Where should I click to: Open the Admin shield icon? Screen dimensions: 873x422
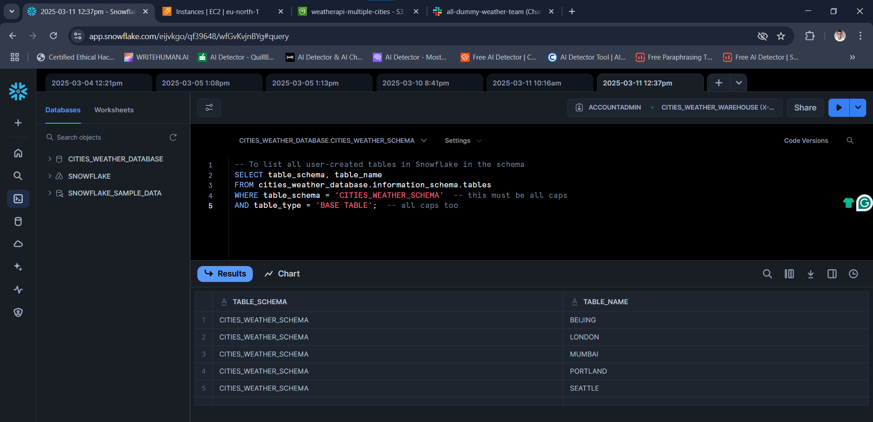[18, 312]
